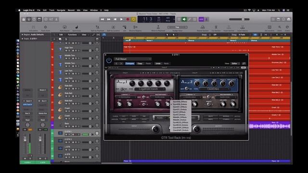The height and width of the screenshot is (173, 308).
Task: Mute the E GTR 1 track
Action: click(66, 135)
